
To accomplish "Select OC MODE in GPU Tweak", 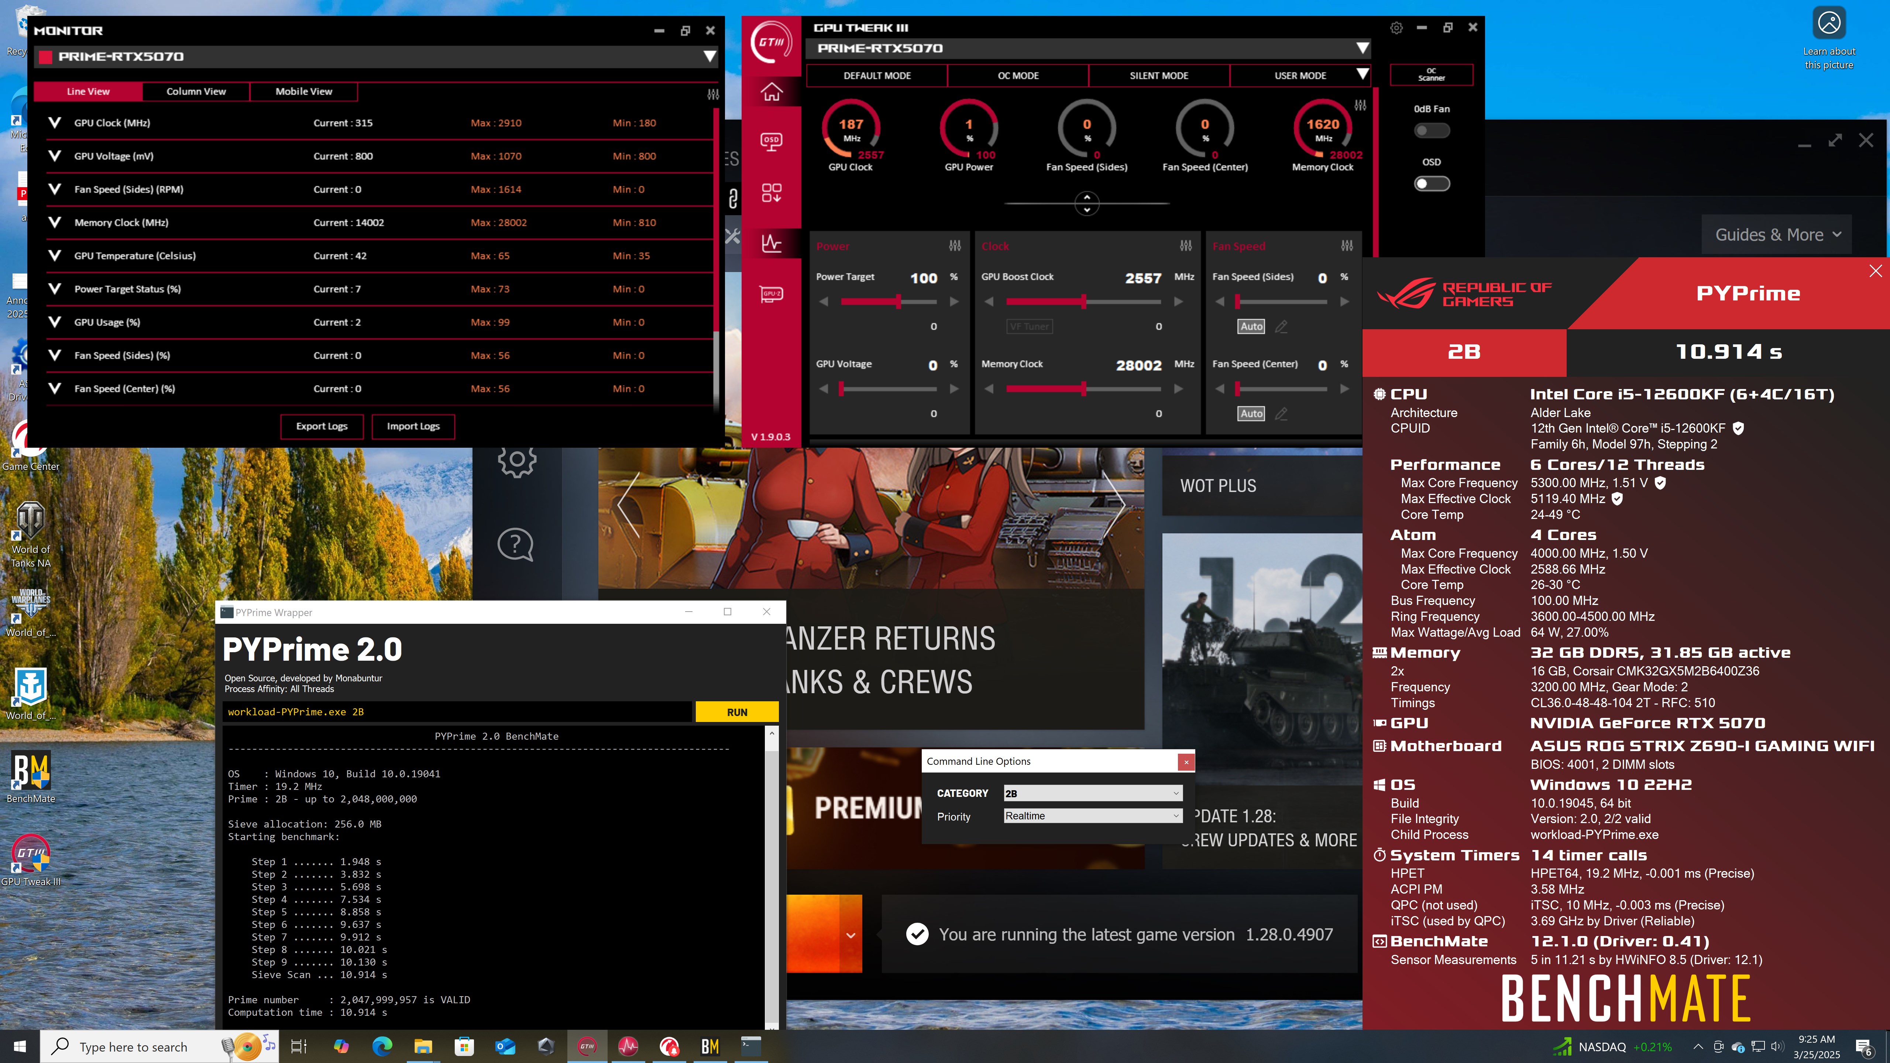I will 1018,76.
